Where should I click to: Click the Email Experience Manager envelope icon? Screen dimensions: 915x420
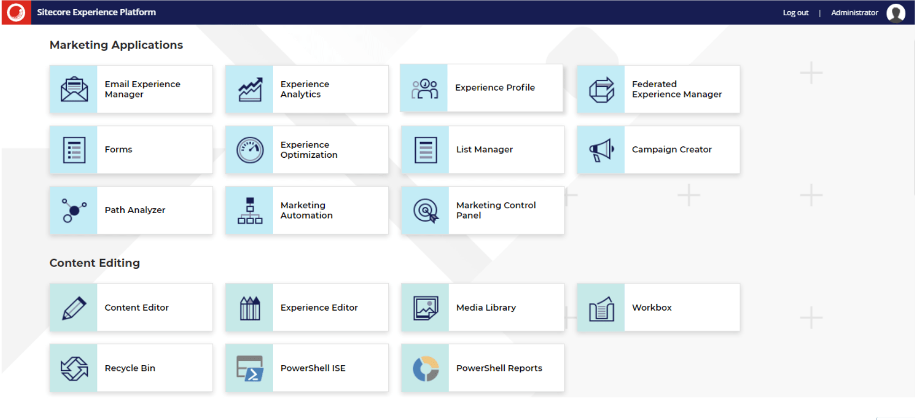(x=74, y=89)
